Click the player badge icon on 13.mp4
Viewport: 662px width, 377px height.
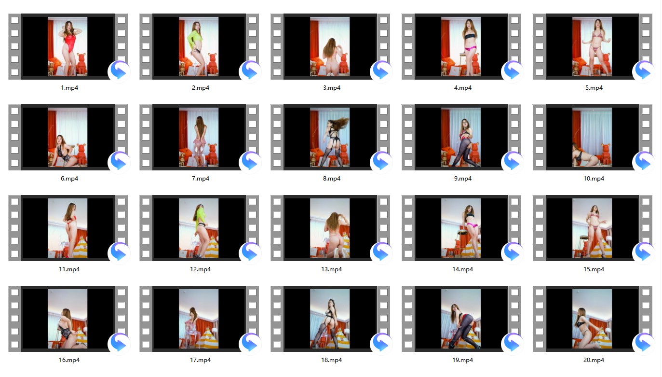[x=381, y=253]
